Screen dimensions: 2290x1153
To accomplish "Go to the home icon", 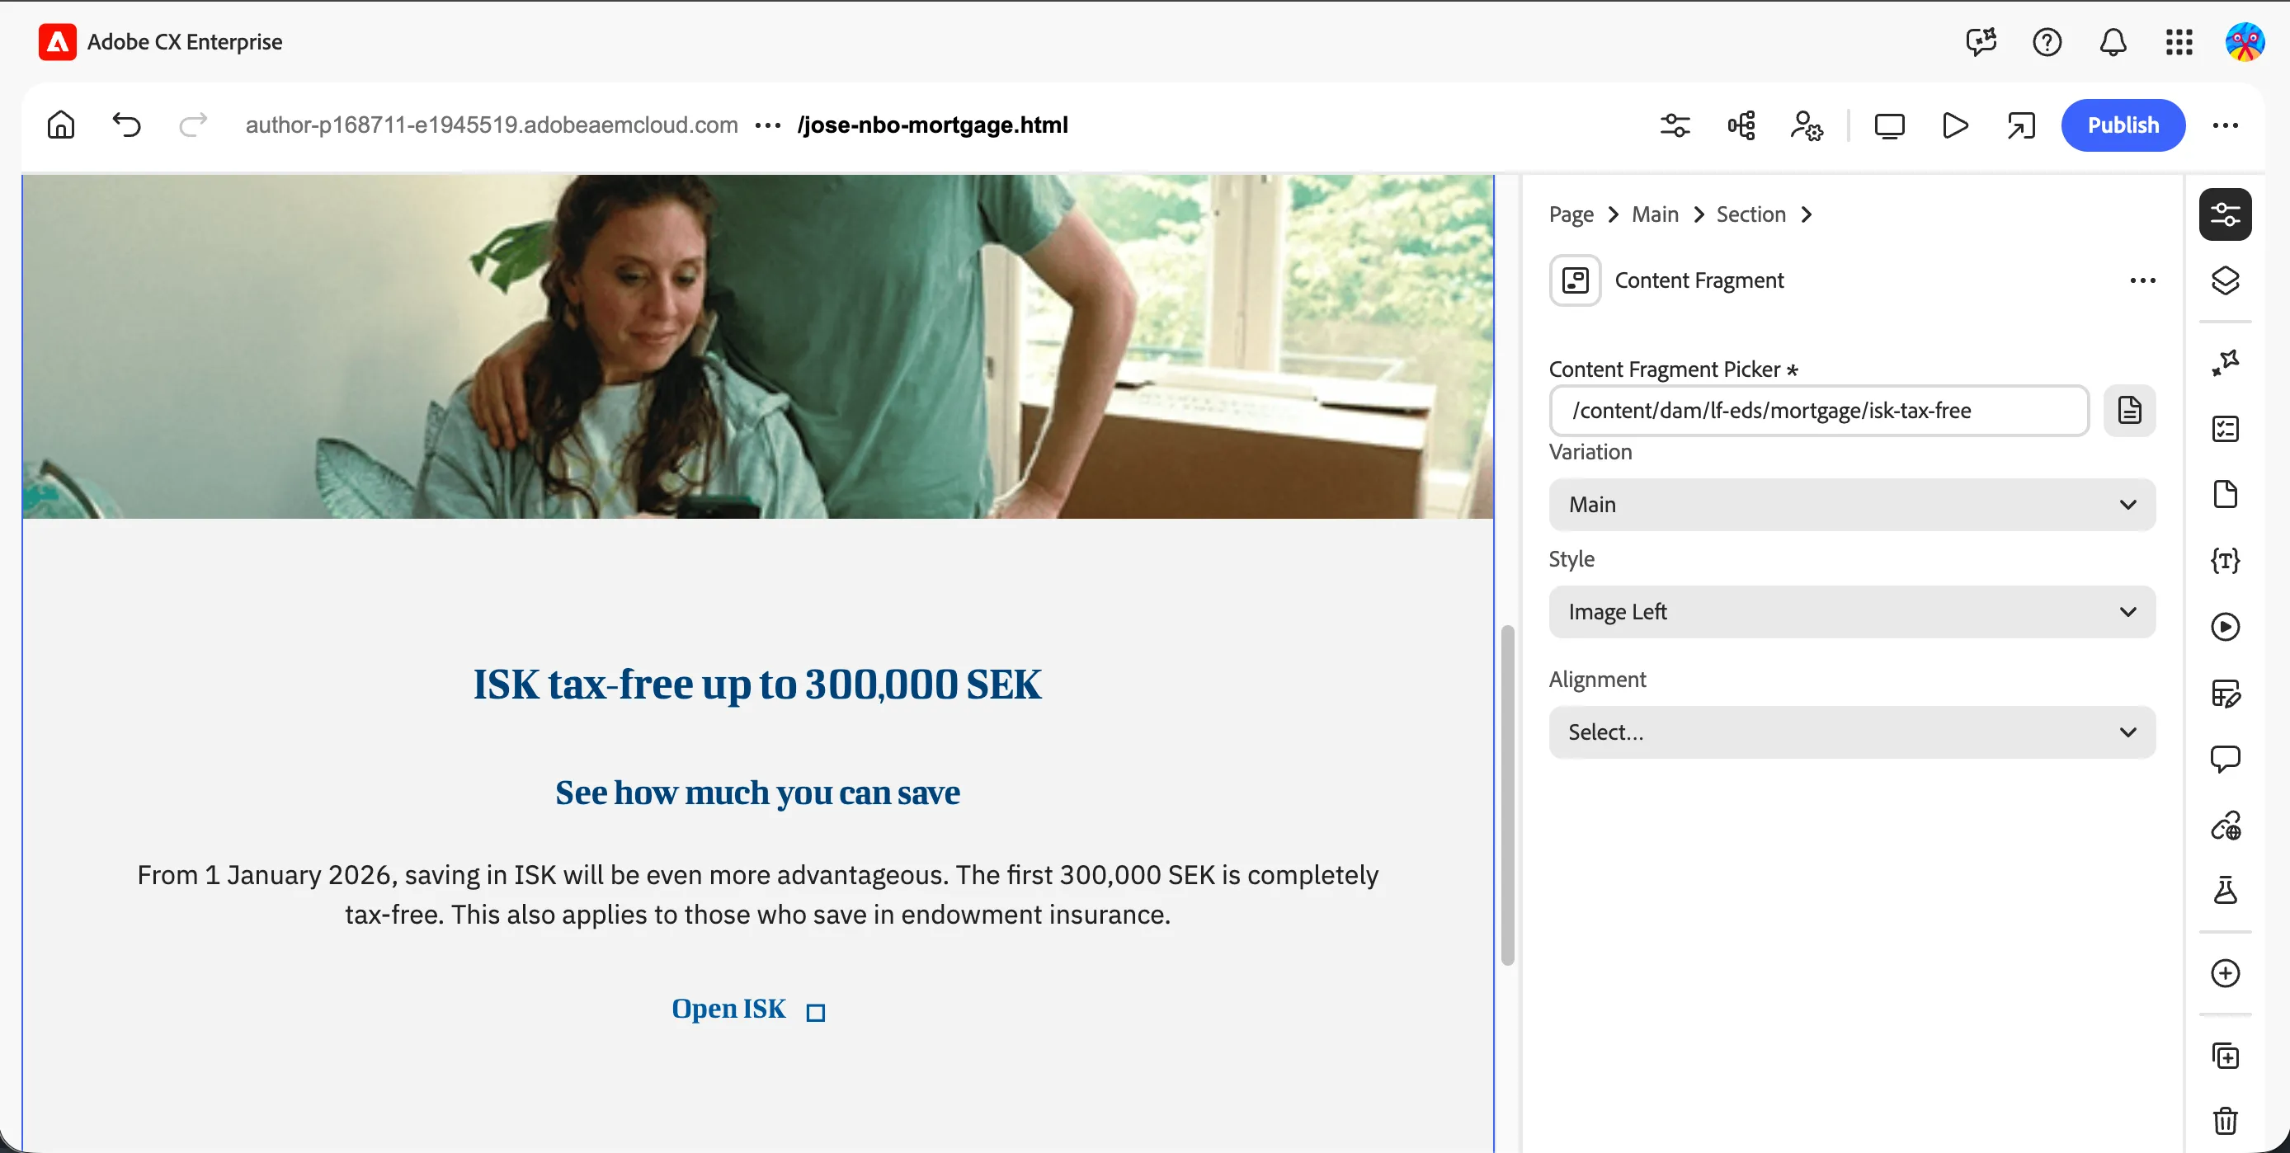I will click(x=60, y=125).
